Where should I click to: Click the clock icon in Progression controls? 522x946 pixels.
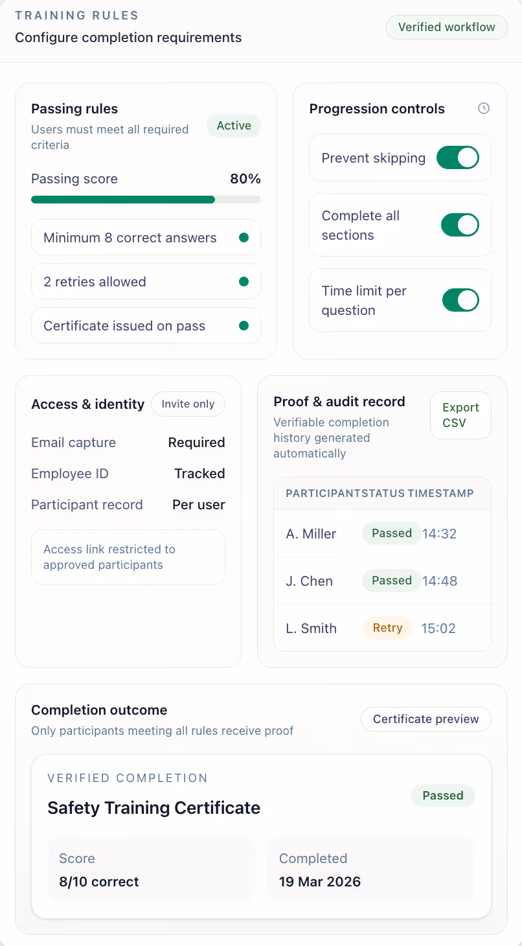tap(483, 108)
